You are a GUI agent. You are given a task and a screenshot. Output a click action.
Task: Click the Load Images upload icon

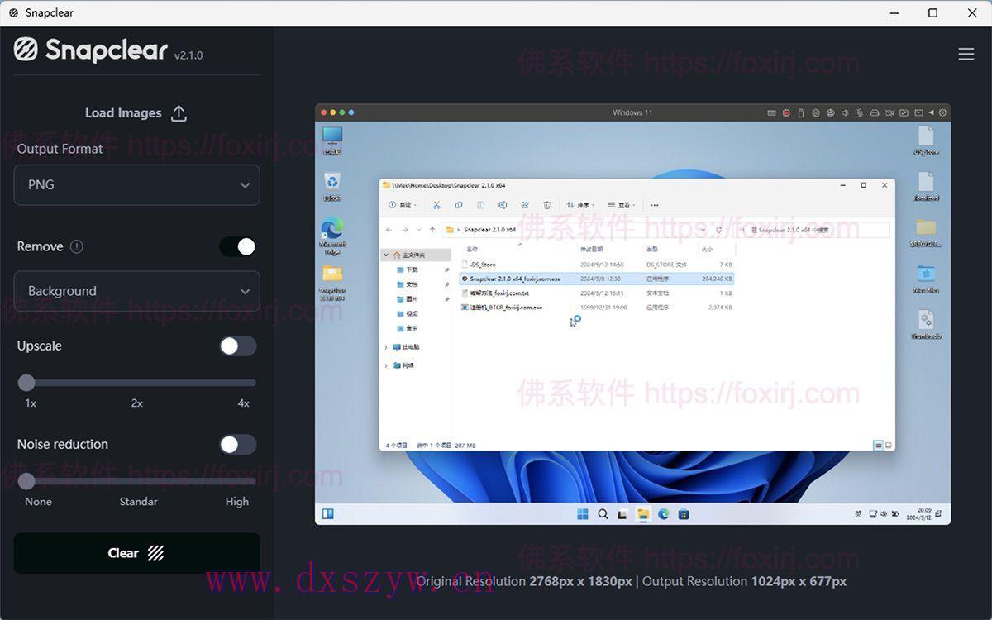179,113
